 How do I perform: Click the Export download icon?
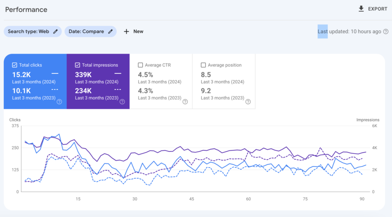coord(361,9)
